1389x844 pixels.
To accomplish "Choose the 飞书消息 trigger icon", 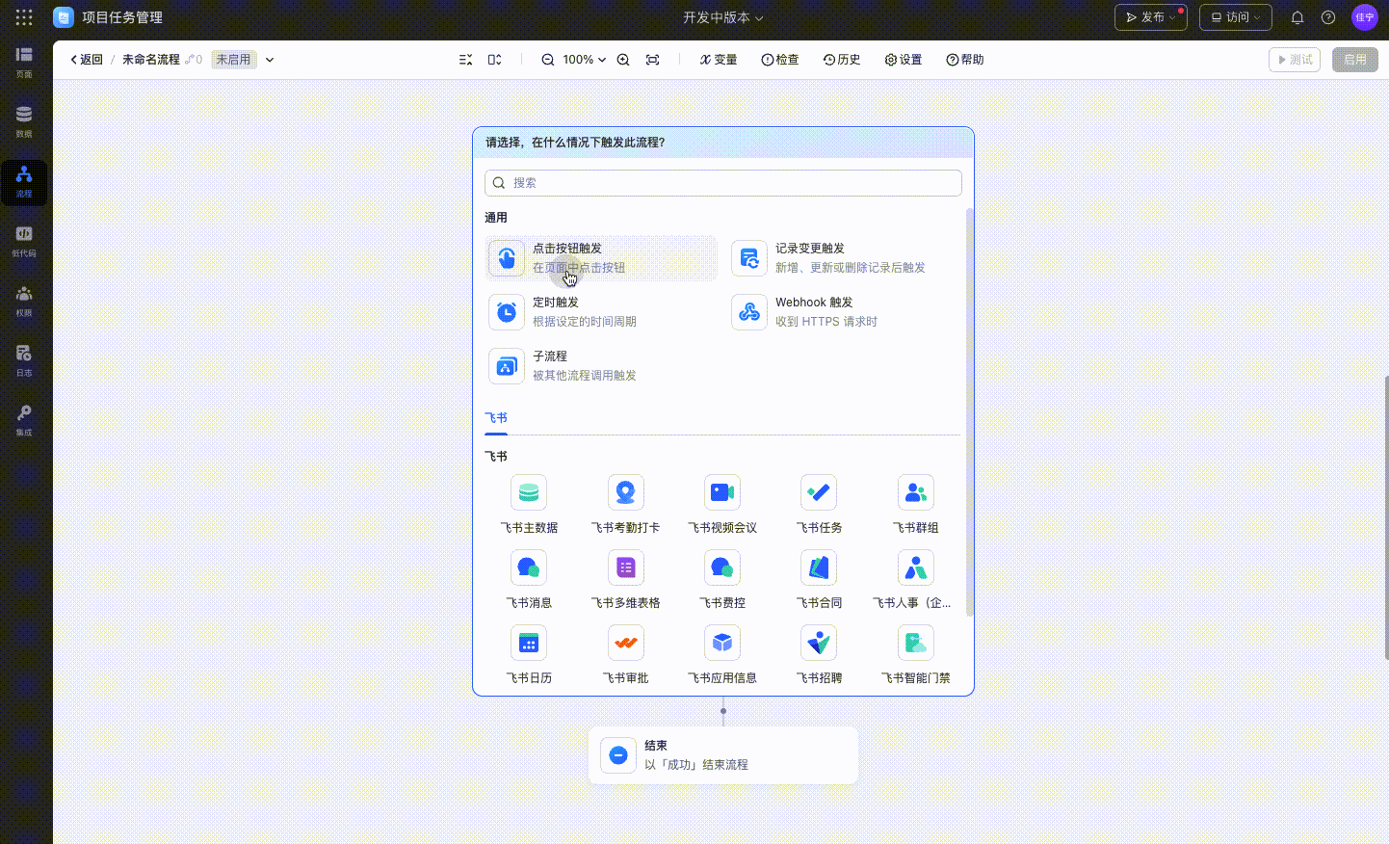I will [529, 567].
